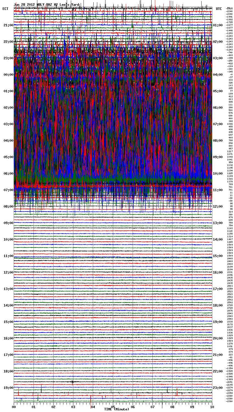Click the plot title 'Jun 28 2012 MBLY BHZ MV Lee's Yard'
The height and width of the screenshot is (412, 234).
pyautogui.click(x=46, y=5)
